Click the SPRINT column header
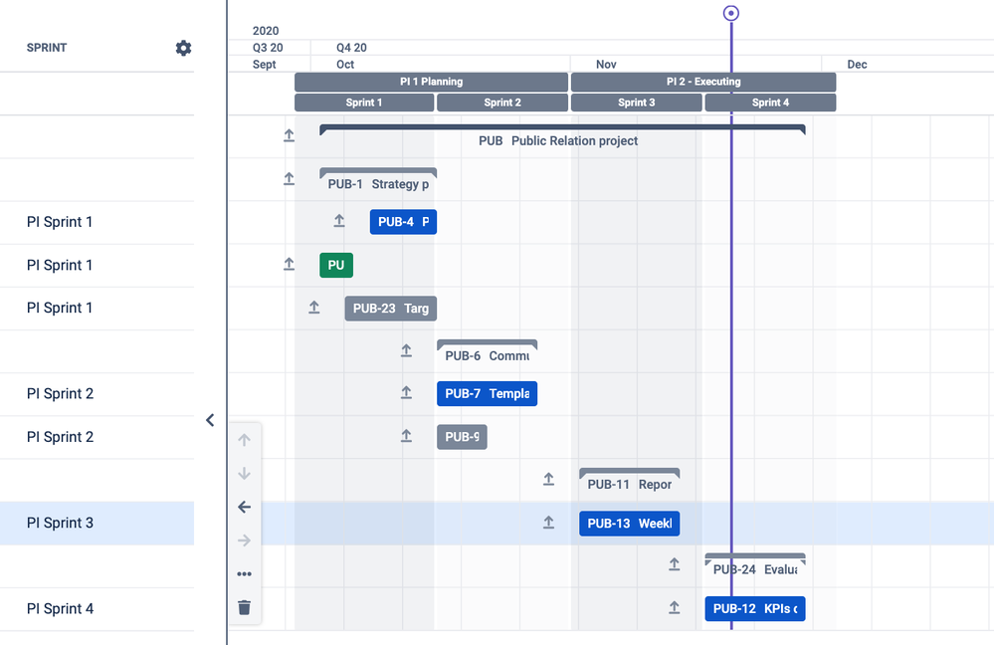994x645 pixels. (x=47, y=48)
